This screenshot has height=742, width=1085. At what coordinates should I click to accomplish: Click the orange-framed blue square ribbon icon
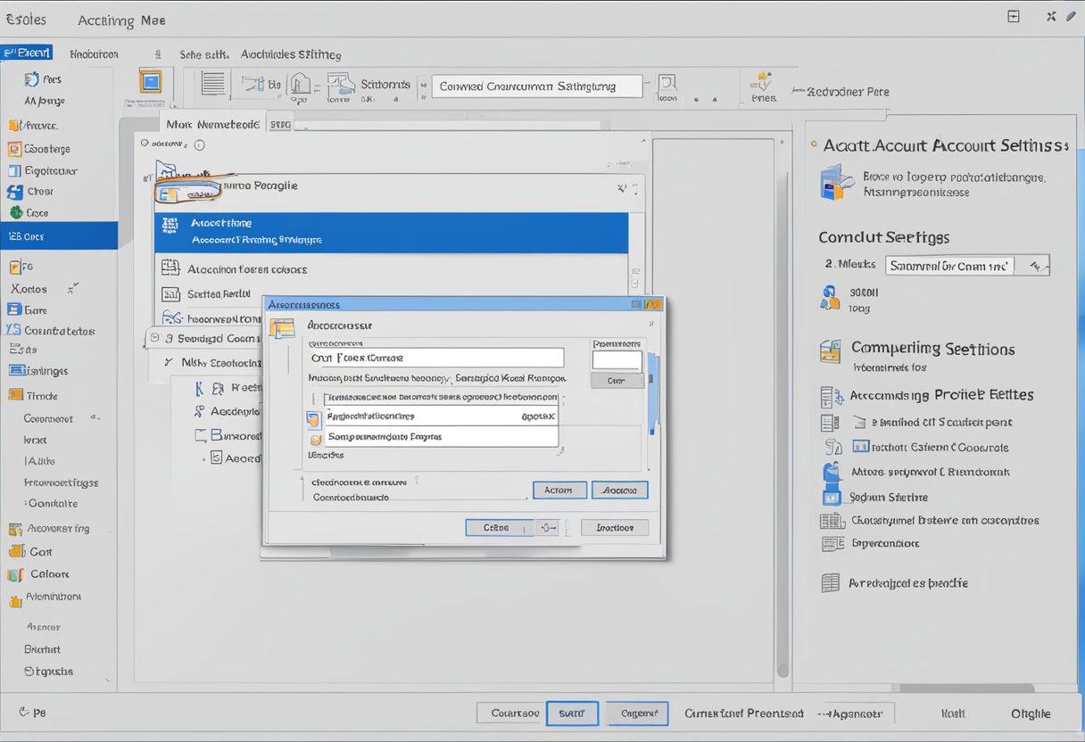pyautogui.click(x=151, y=82)
